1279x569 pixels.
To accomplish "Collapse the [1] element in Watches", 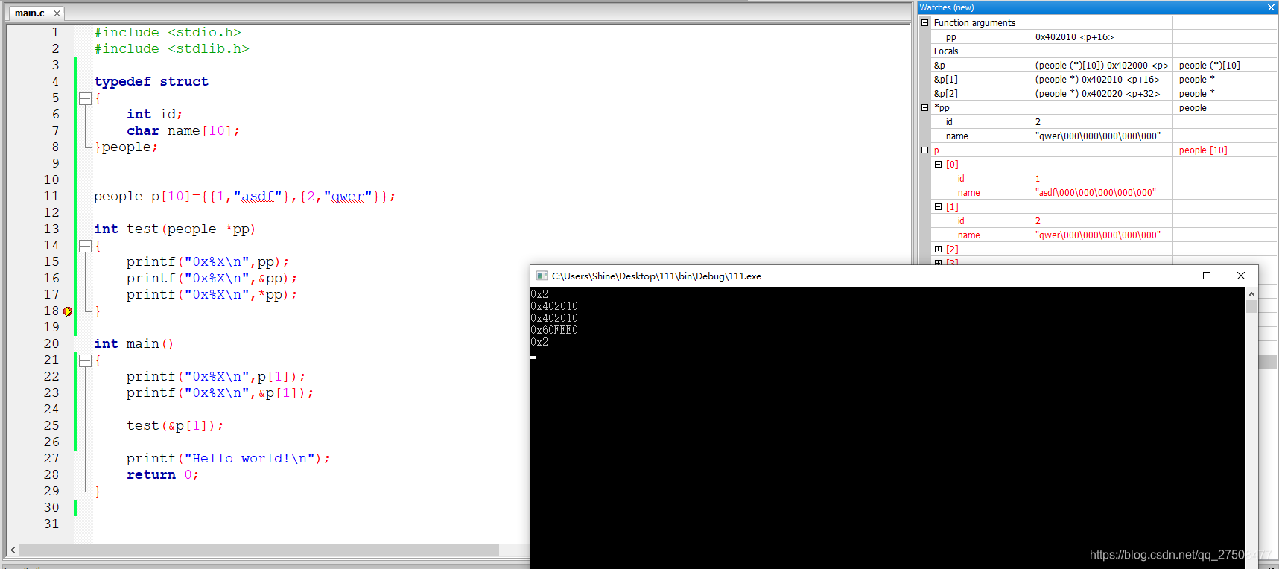I will [939, 207].
